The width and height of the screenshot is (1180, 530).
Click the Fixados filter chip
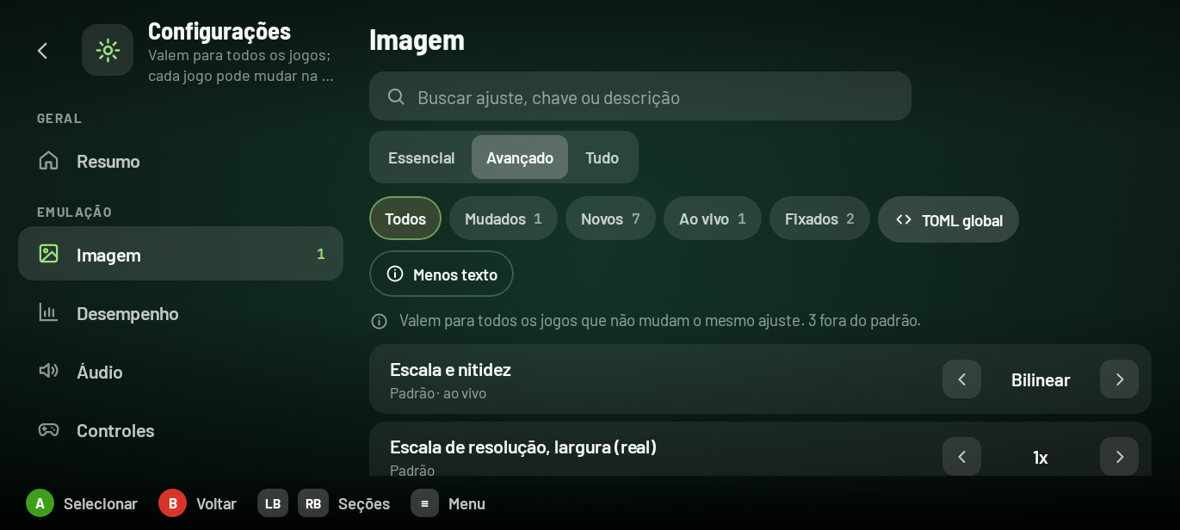pyautogui.click(x=819, y=219)
